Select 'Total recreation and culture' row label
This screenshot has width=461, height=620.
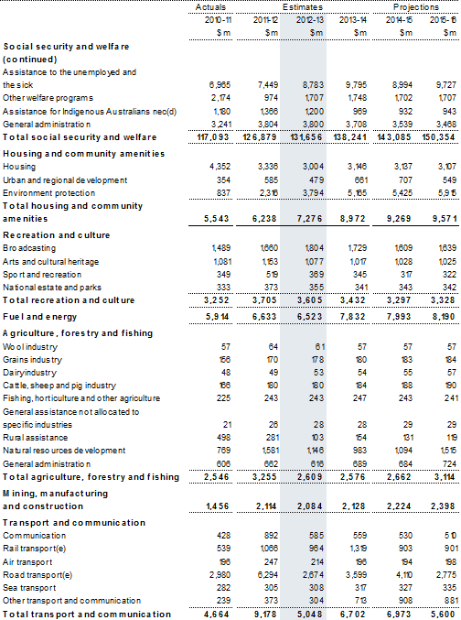tap(69, 300)
